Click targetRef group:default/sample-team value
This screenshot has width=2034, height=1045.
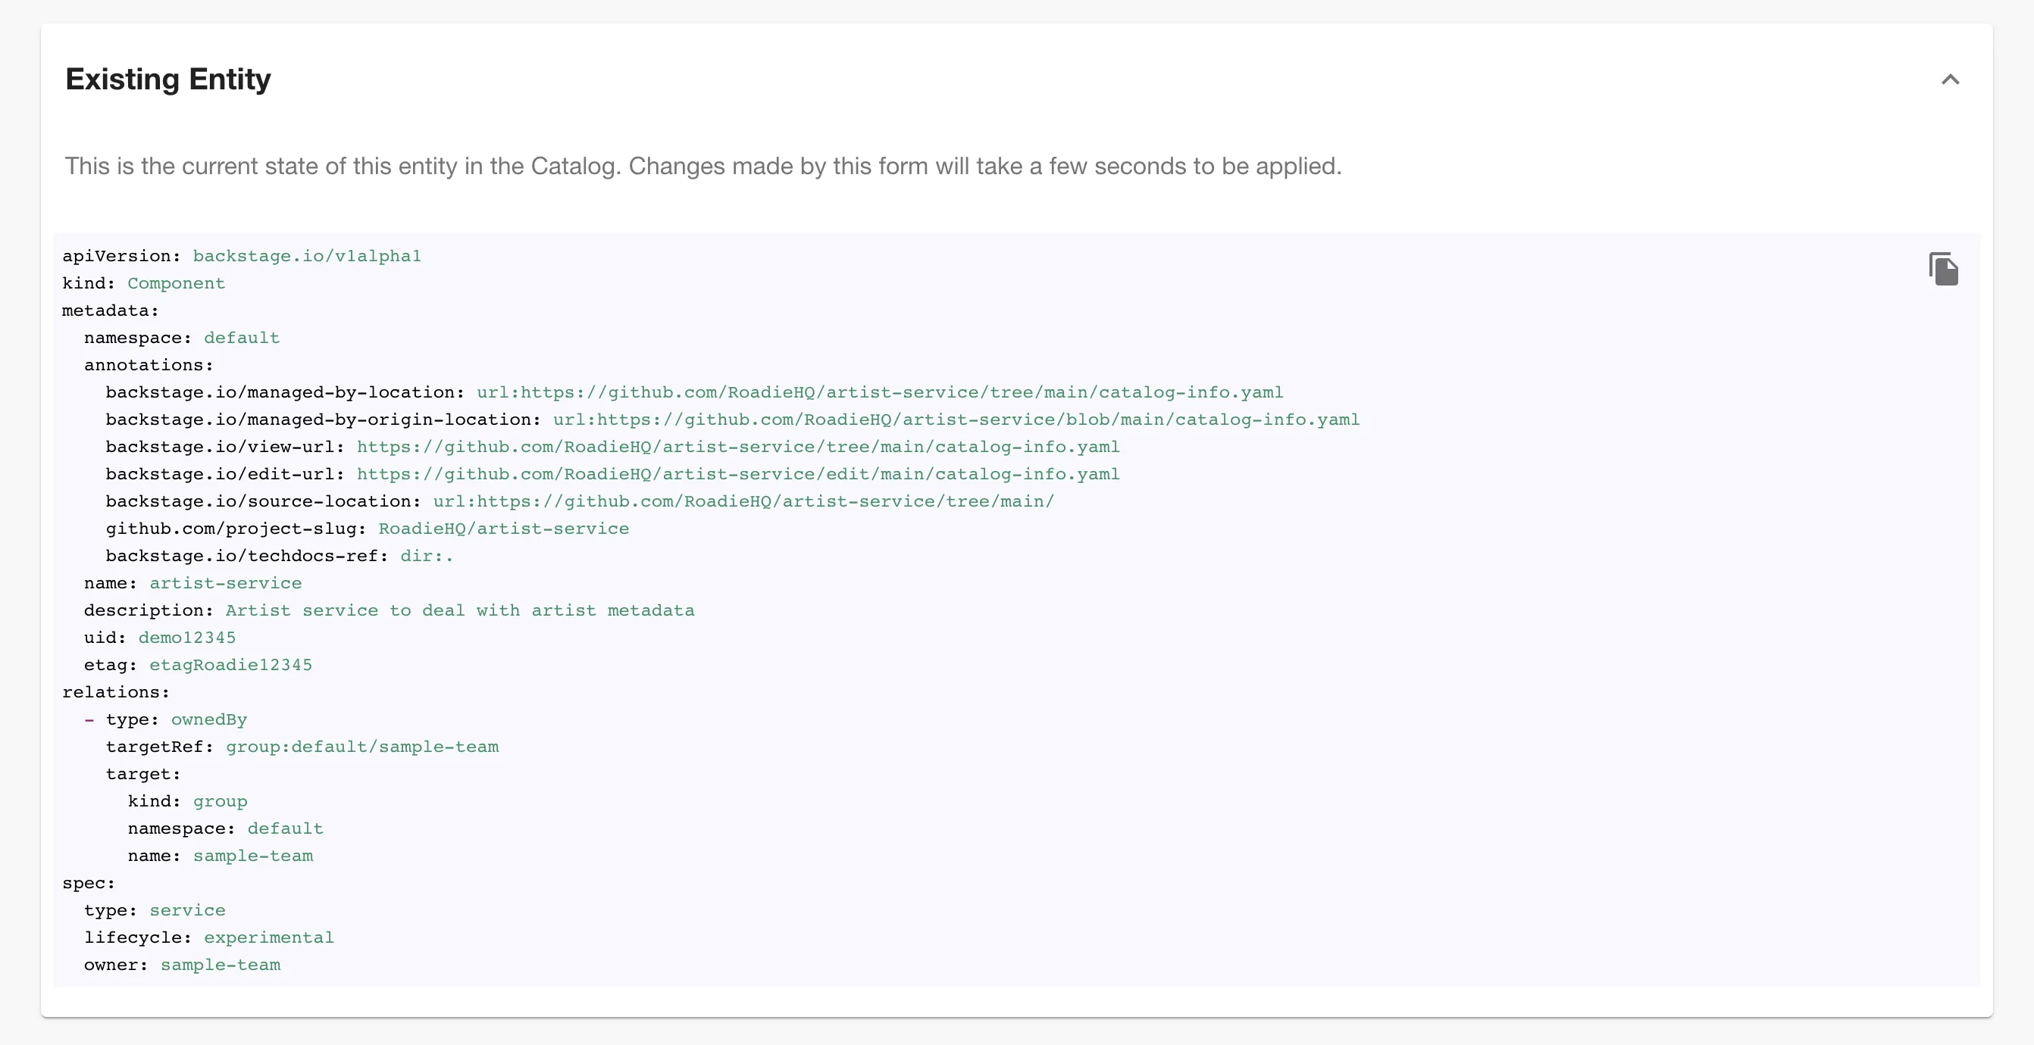[x=361, y=747]
